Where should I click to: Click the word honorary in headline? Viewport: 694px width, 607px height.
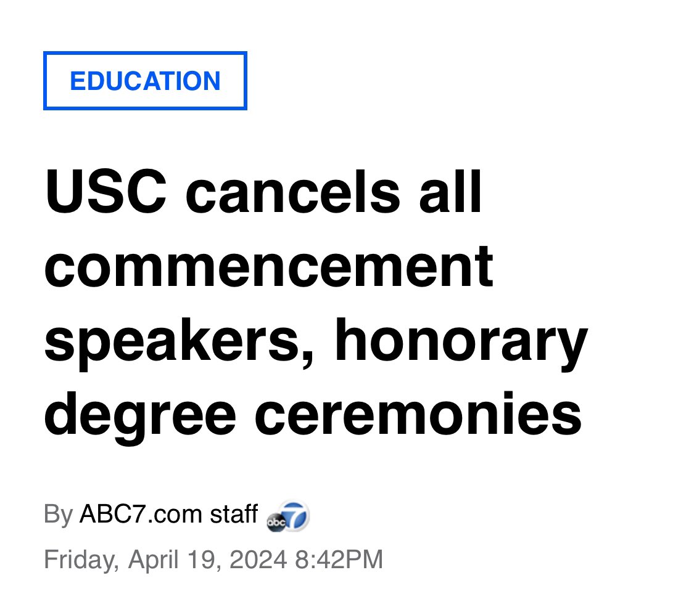click(461, 343)
